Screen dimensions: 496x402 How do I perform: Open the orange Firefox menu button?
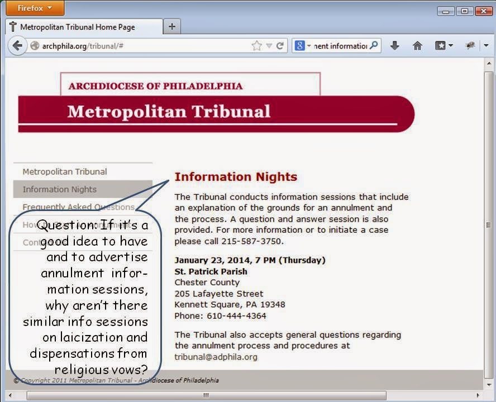pyautogui.click(x=35, y=8)
